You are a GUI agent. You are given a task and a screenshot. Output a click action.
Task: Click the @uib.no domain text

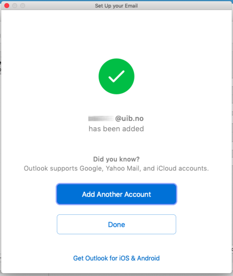[x=129, y=118]
